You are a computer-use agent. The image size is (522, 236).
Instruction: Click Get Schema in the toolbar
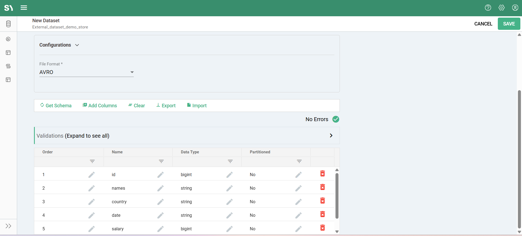(56, 105)
